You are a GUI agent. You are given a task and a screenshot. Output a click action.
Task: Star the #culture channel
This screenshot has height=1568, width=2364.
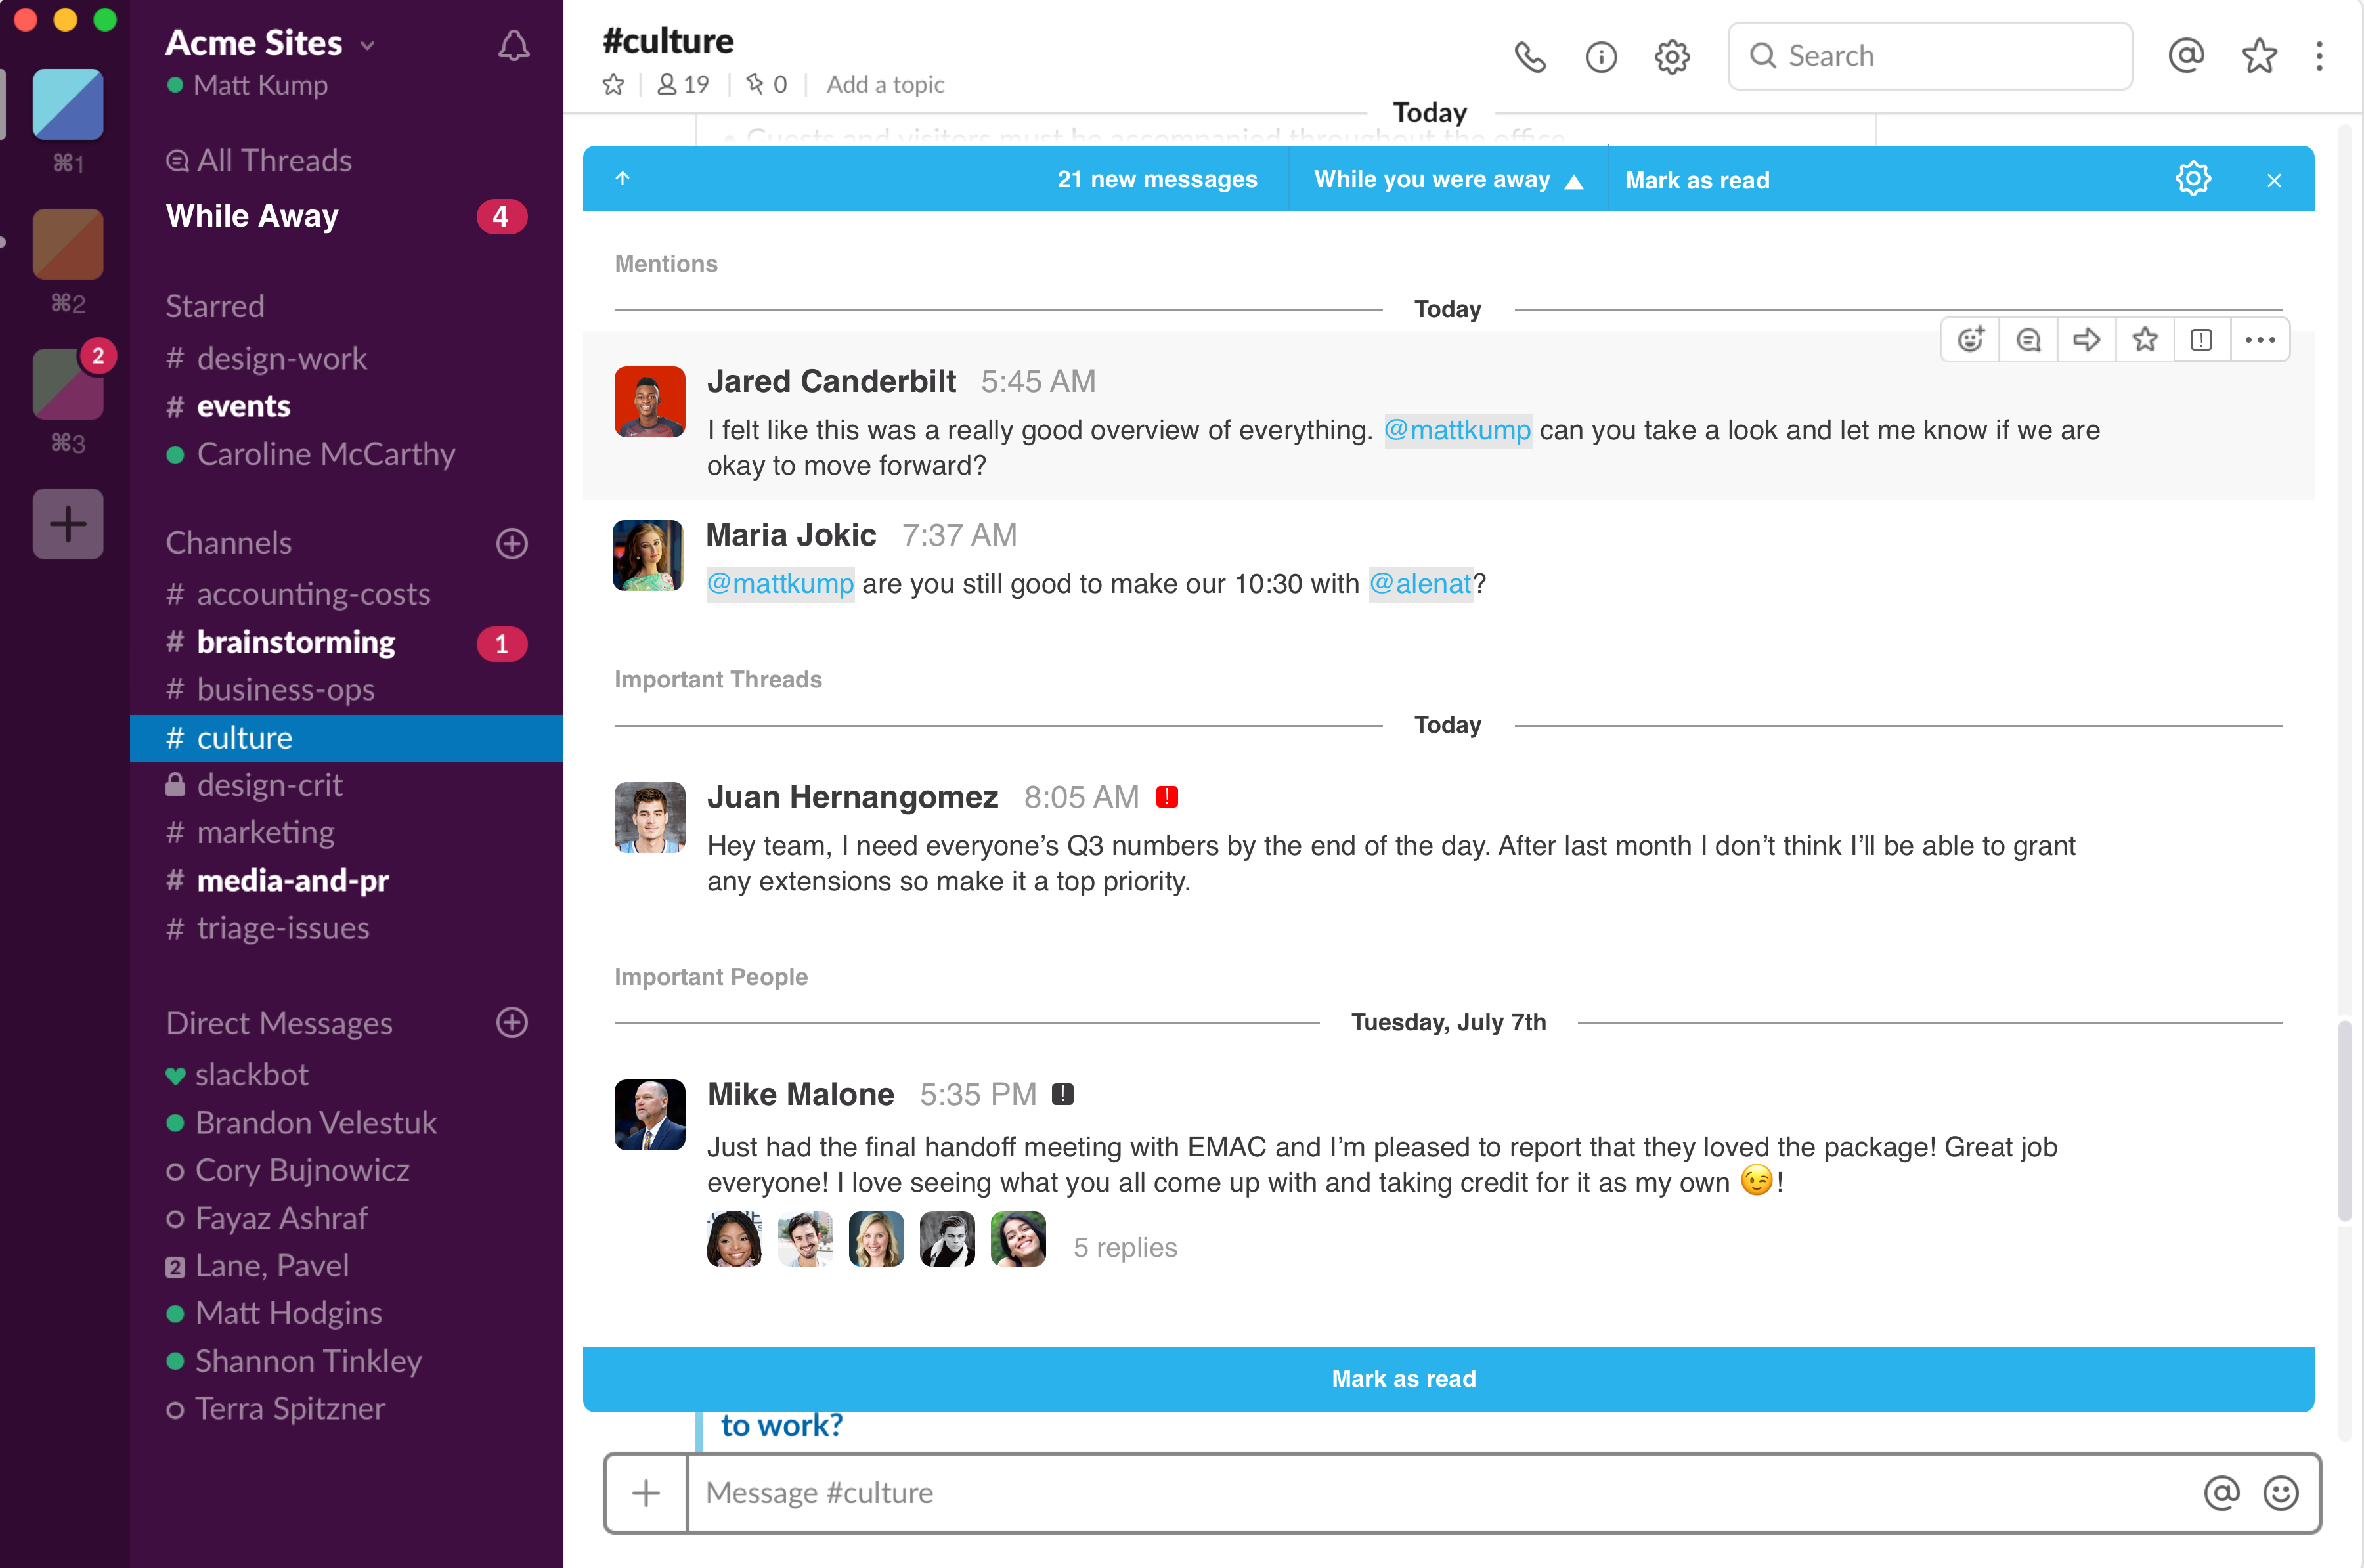[x=613, y=84]
